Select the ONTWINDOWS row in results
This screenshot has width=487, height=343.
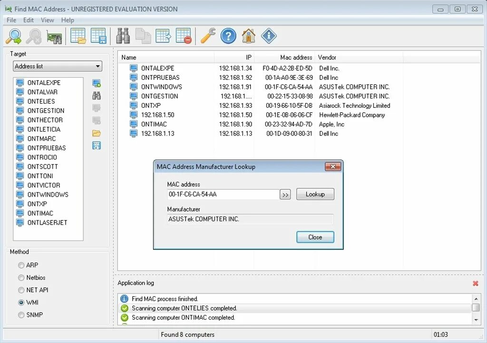click(162, 87)
